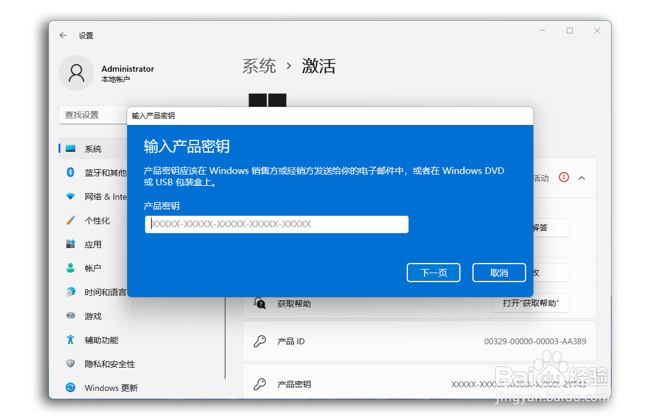Open 帐户 settings category
This screenshot has height=419, width=645.
(93, 268)
